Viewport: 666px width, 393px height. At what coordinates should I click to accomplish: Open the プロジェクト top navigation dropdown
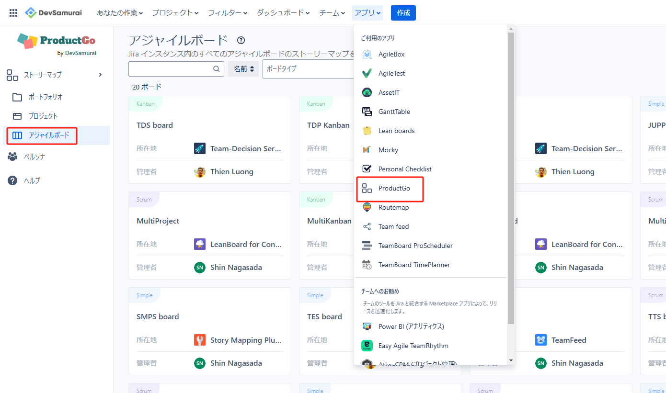click(x=175, y=13)
